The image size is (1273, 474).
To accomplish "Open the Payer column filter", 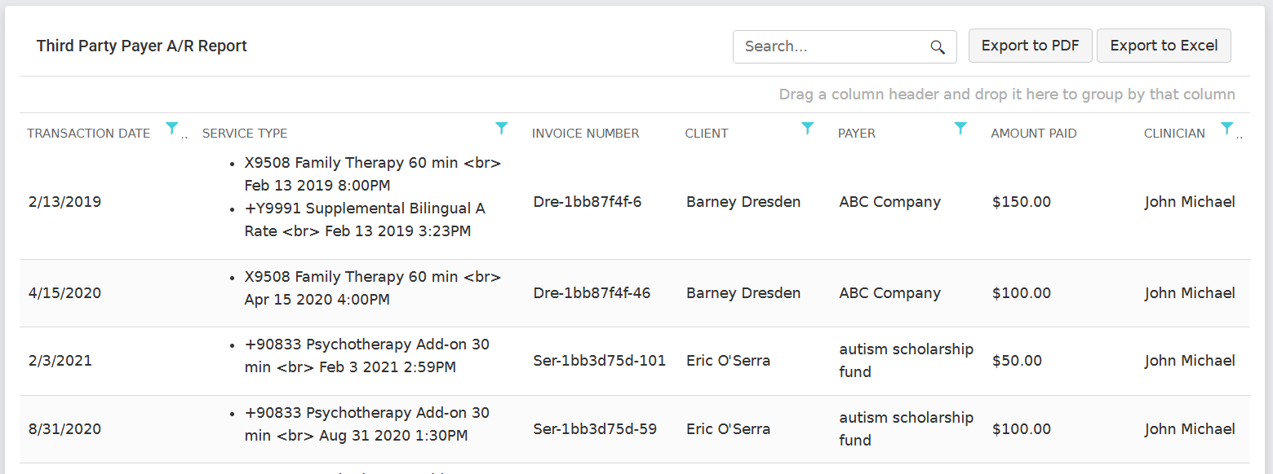I will [960, 128].
